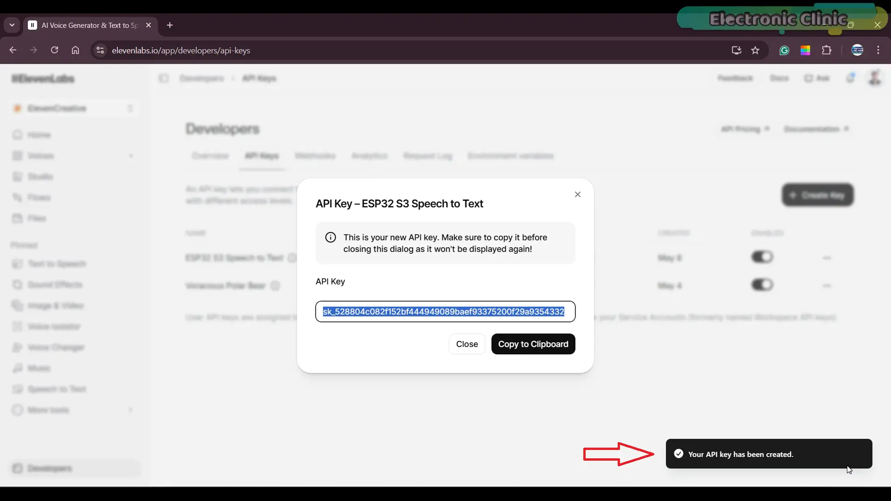
Task: Open Developers at bottom of sidebar
Action: (74, 469)
